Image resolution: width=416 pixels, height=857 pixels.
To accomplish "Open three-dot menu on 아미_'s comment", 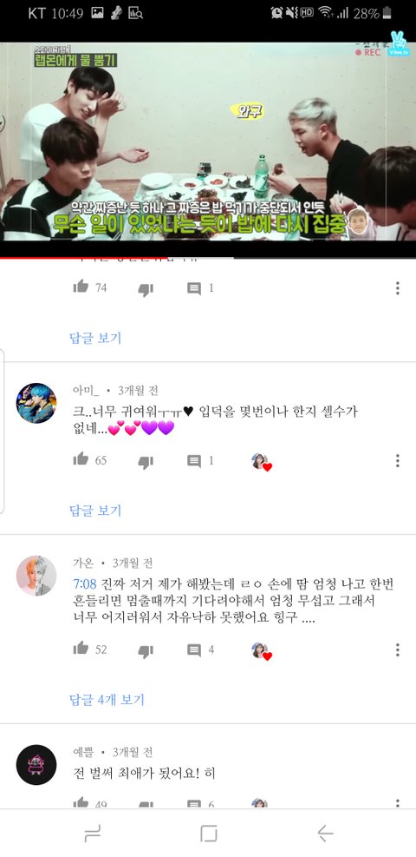I will click(x=398, y=461).
